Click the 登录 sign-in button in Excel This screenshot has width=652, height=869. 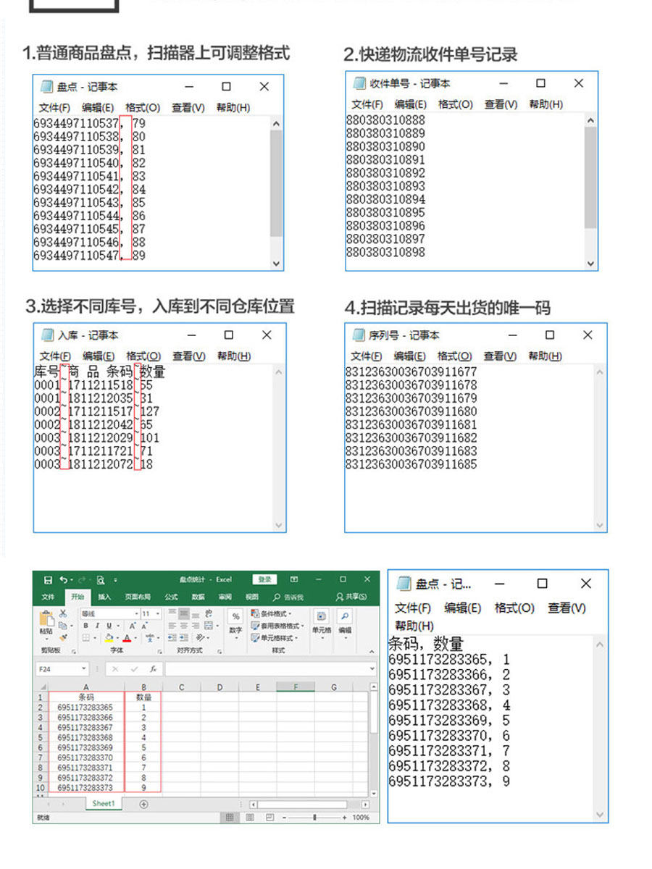[265, 579]
